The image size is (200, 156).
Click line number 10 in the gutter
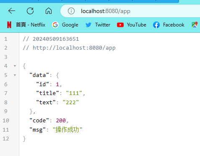click(6, 120)
